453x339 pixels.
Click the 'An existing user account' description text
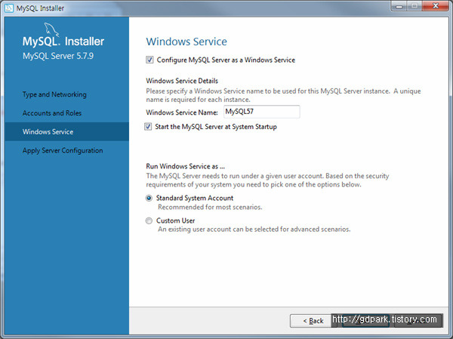pyautogui.click(x=254, y=230)
